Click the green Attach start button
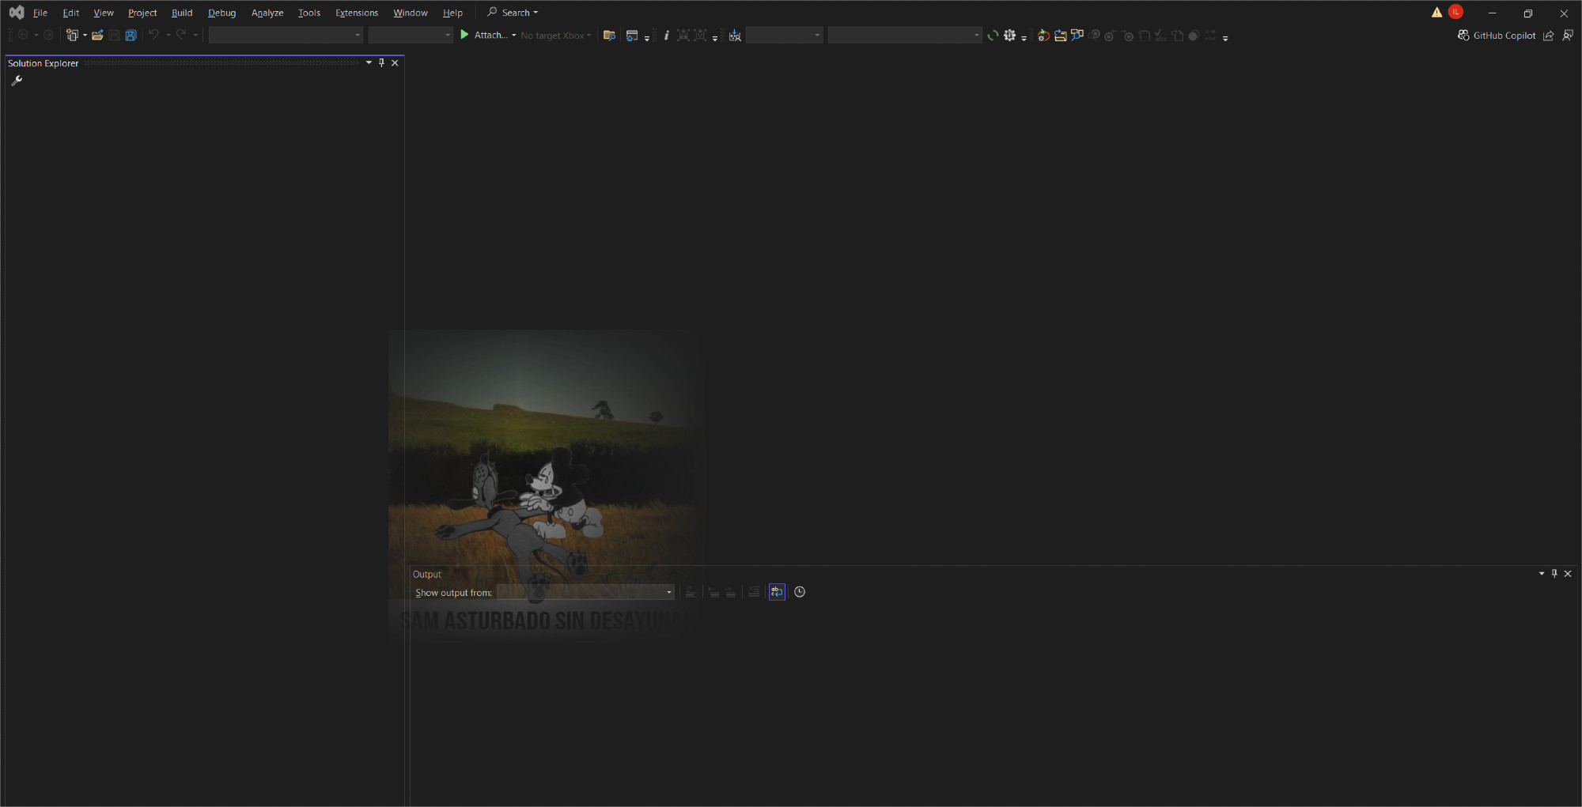The width and height of the screenshot is (1582, 807). 483,35
